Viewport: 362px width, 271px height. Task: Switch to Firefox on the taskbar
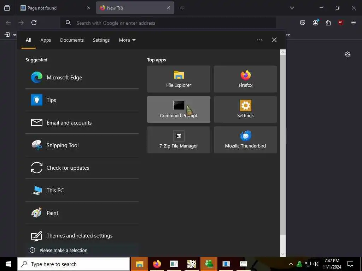coord(157,264)
